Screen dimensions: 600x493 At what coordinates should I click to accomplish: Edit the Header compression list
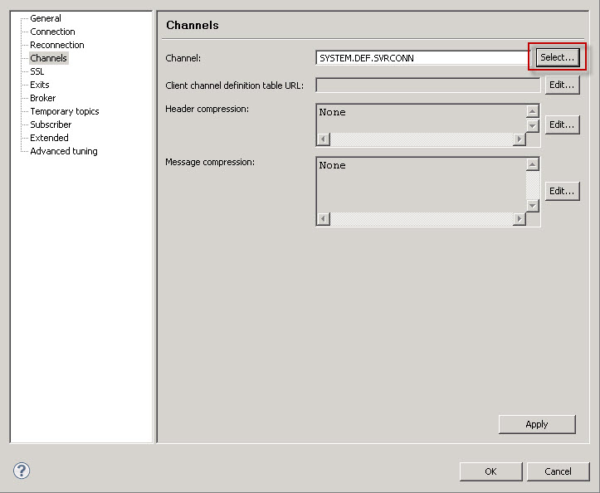tap(562, 124)
